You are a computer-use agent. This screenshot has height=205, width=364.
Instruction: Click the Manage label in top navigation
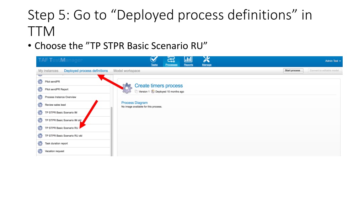click(207, 65)
